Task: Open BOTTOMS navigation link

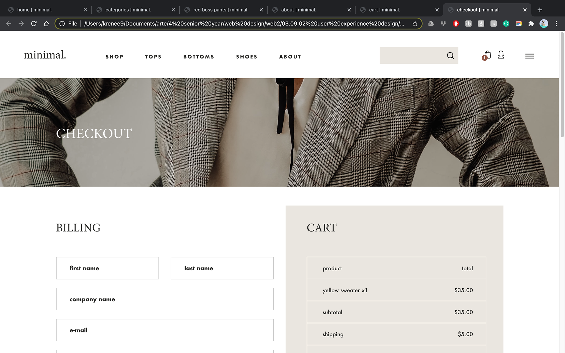Action: [x=199, y=56]
